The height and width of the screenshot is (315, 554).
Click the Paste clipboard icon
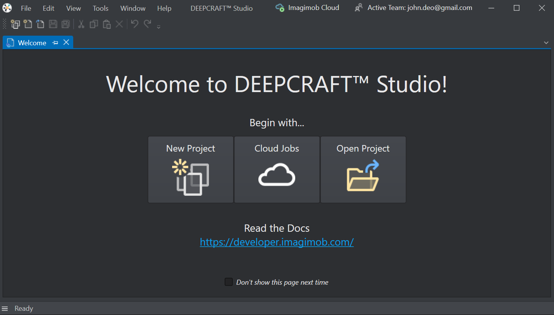tap(107, 24)
